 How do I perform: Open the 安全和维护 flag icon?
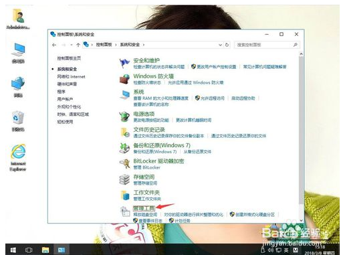124,63
